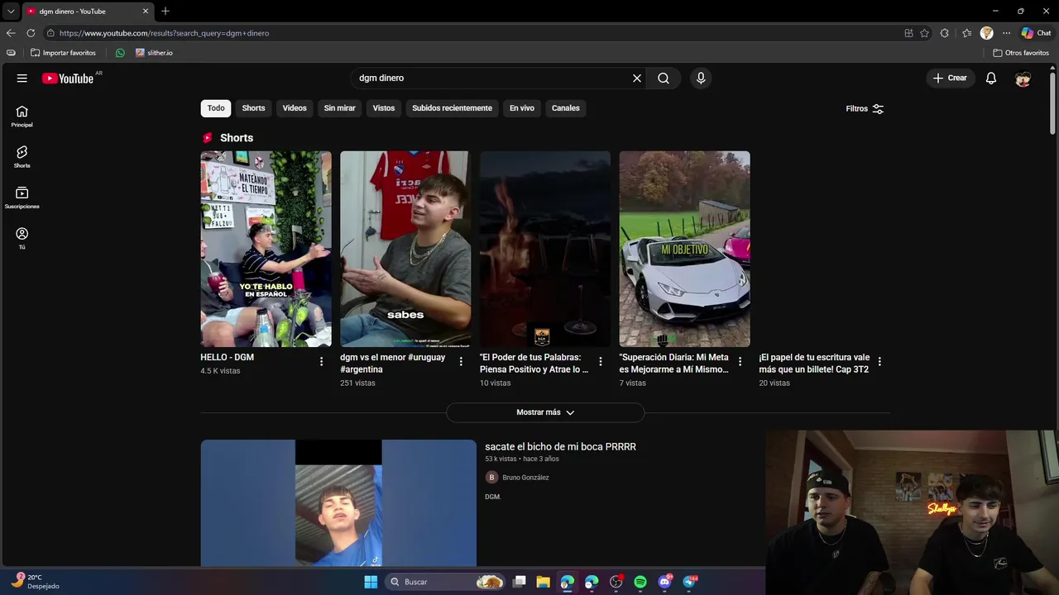Open options for El papel de tu escritura short
Image resolution: width=1059 pixels, height=595 pixels.
[x=879, y=361]
